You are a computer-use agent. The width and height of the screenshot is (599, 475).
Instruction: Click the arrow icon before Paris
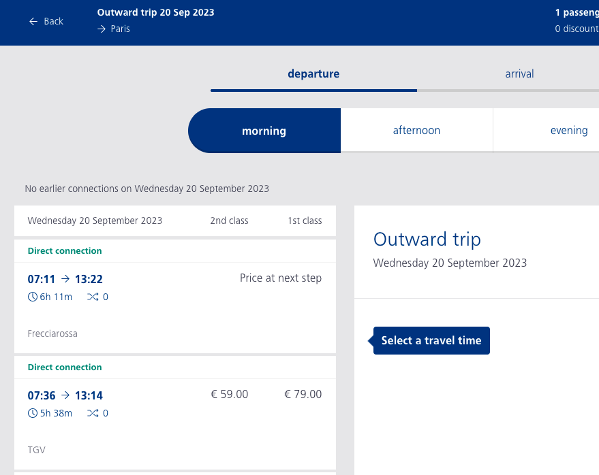click(x=102, y=29)
